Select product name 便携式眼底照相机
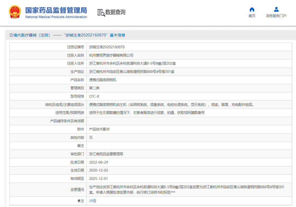 click(103, 80)
